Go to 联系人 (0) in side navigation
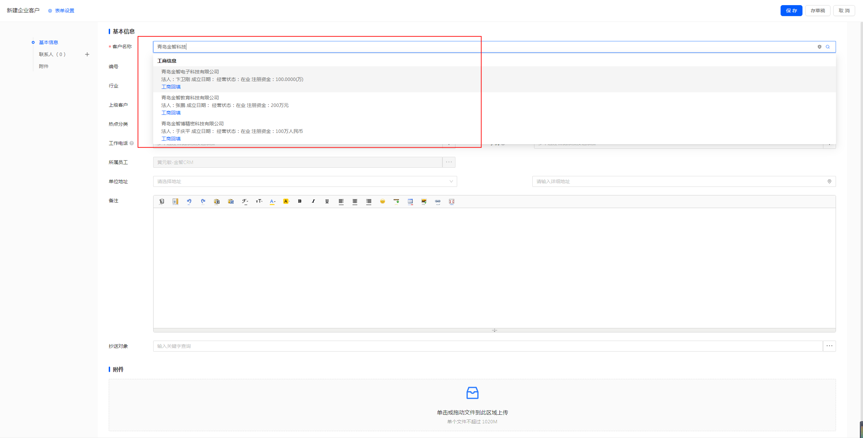 (x=52, y=54)
